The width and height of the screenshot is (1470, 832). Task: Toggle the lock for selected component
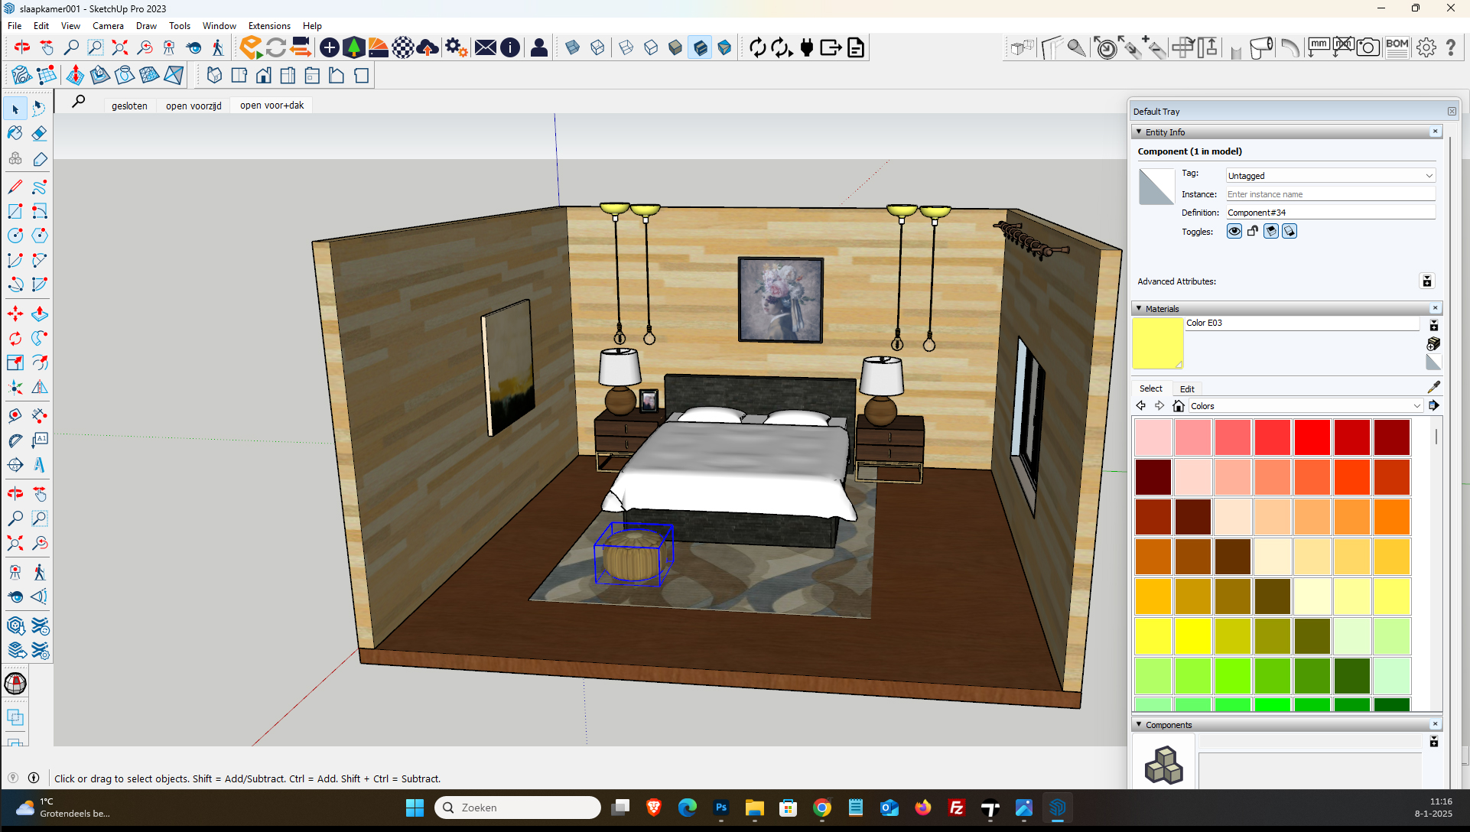tap(1253, 231)
